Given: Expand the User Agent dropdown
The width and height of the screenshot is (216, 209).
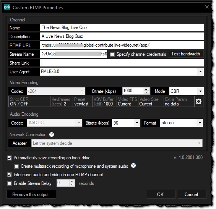Looking at the screenshot, I should (200, 71).
